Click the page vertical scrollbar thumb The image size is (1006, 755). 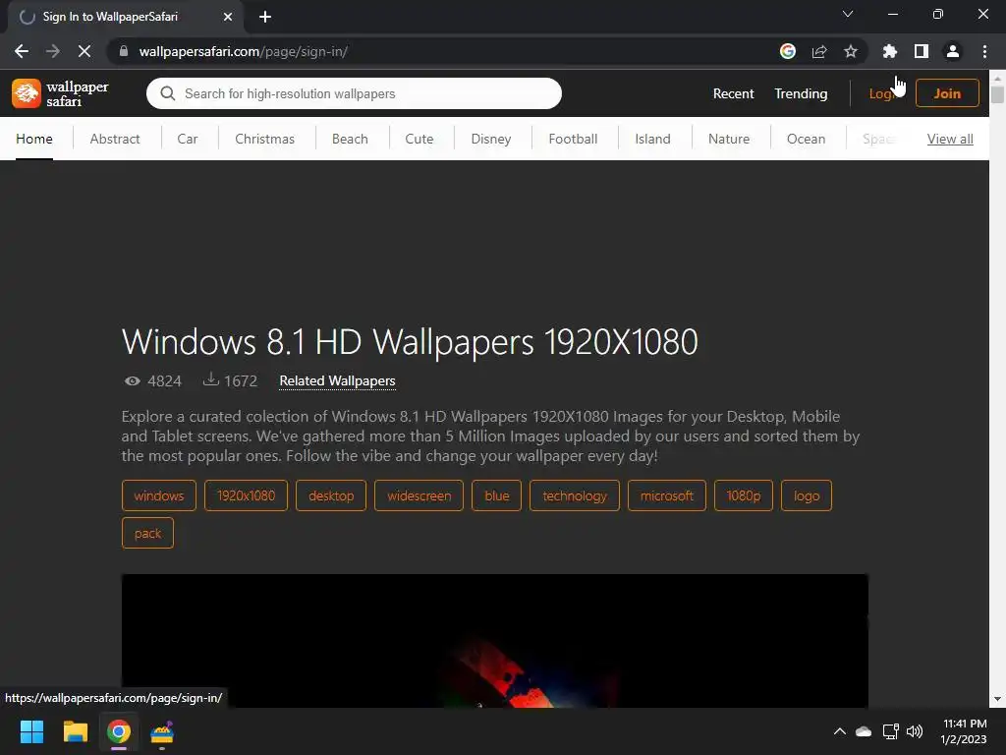(997, 94)
